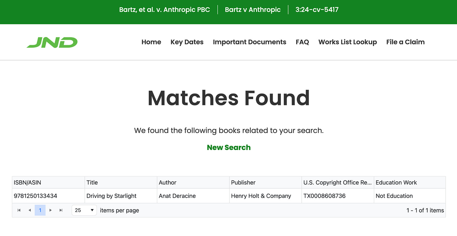Open Works List Lookup page
The image size is (457, 236).
click(x=348, y=42)
